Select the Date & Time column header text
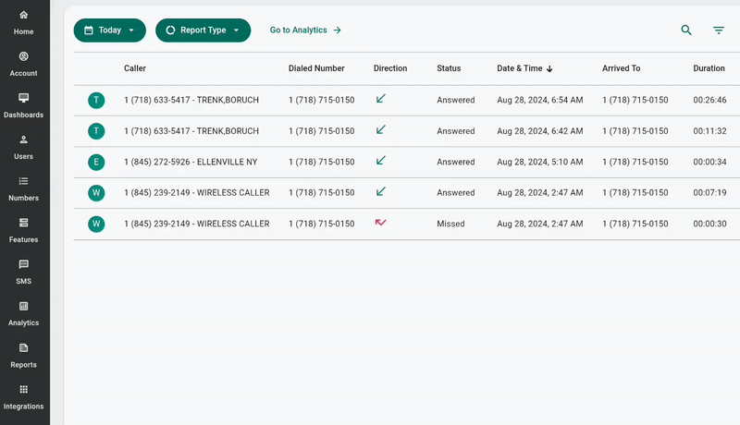This screenshot has height=425, width=740. tap(520, 68)
